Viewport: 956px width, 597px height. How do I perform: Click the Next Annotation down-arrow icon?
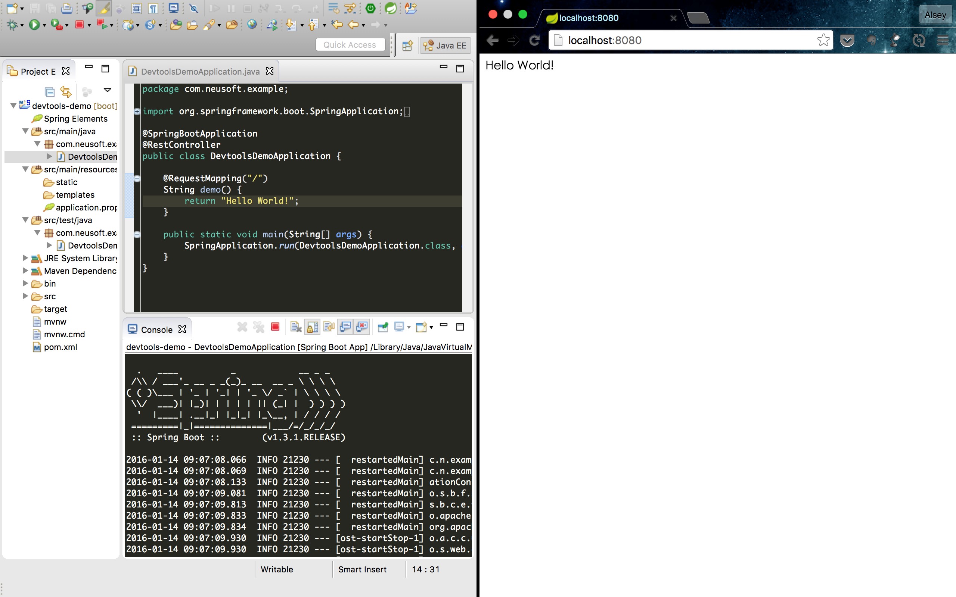(291, 25)
